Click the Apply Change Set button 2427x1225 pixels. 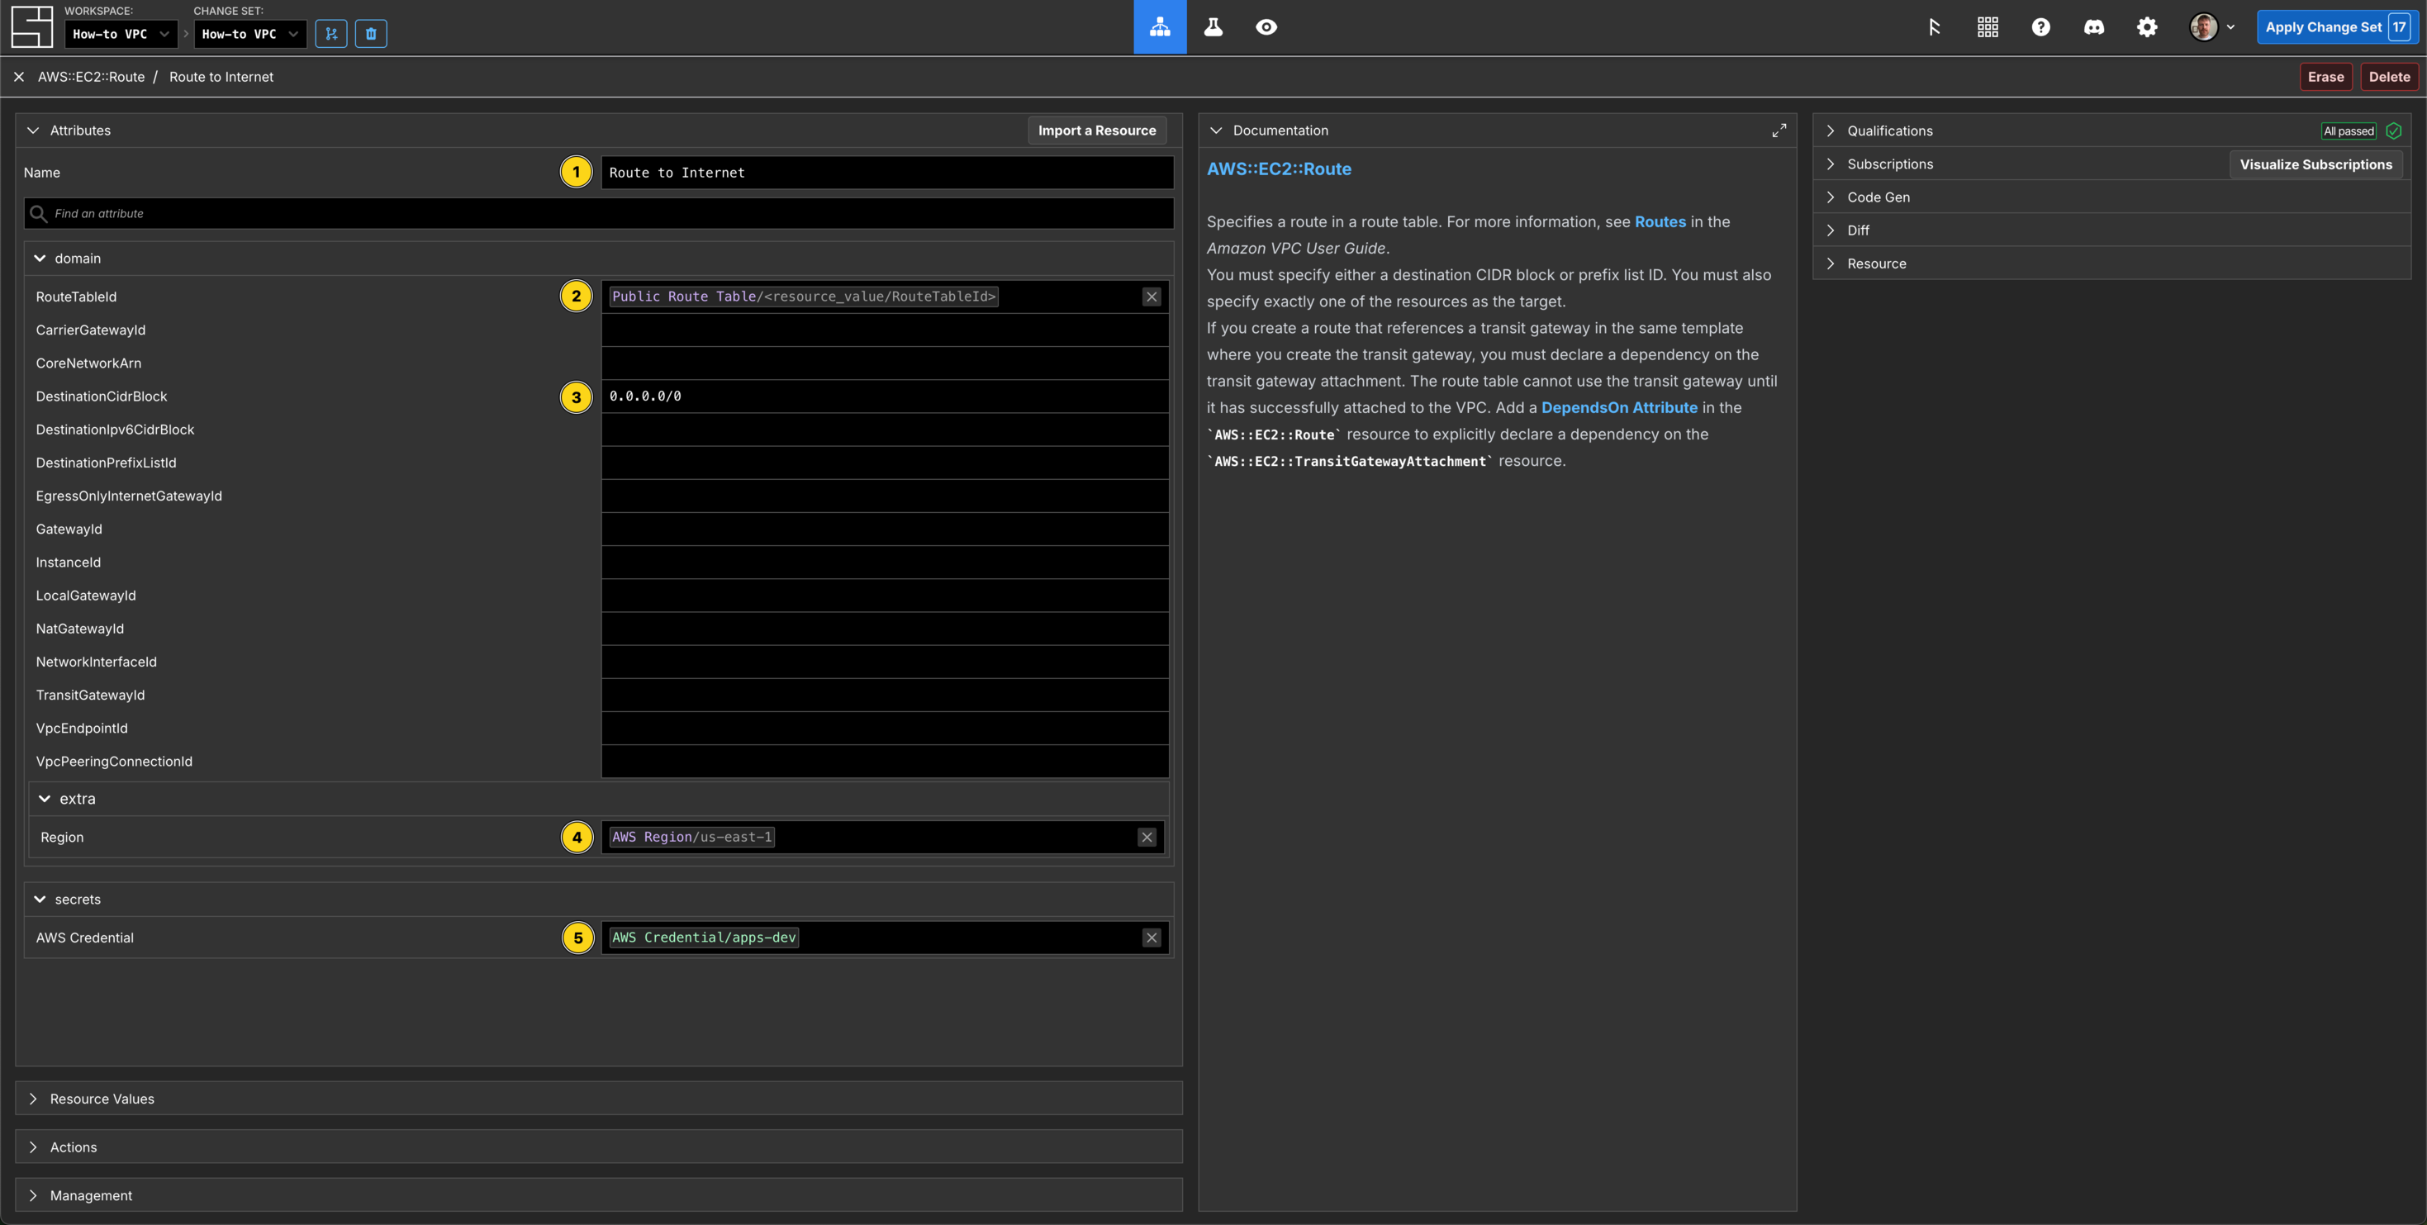pyautogui.click(x=2338, y=26)
